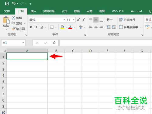Expand font color dropdown arrow
152x114 pixels.
pyautogui.click(x=74, y=27)
